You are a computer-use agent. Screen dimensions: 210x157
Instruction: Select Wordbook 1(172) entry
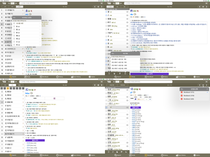click(188, 92)
